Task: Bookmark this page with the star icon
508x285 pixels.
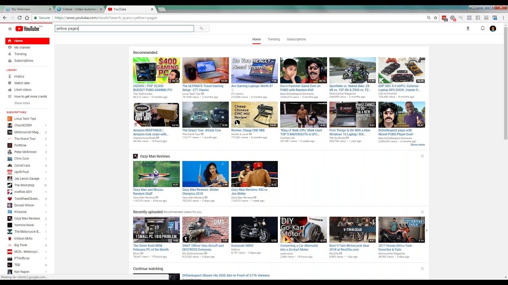Action: click(435, 18)
